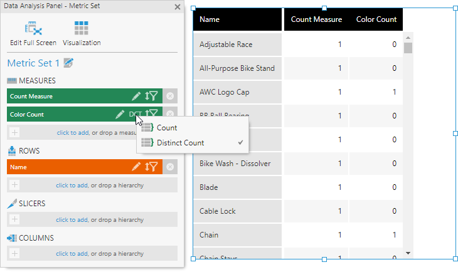Open the Visualization option
The image size is (458, 272).
81,29
